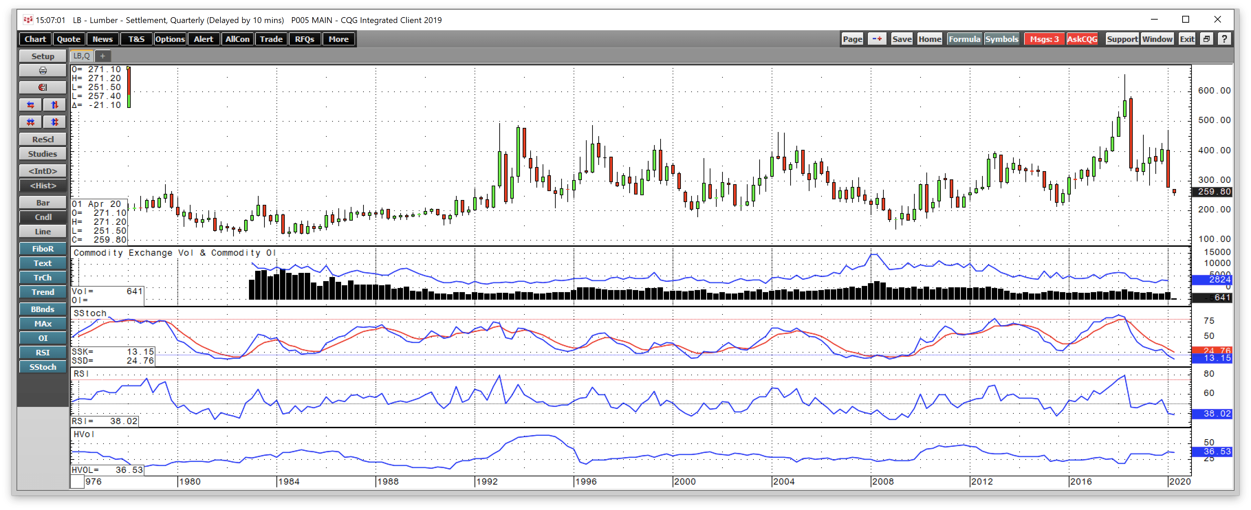1251x510 pixels.
Task: Open the <IntD> interval selector
Action: coord(42,171)
